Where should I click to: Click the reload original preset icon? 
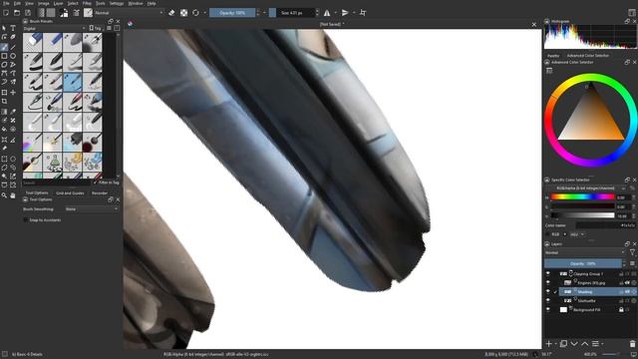pos(195,13)
